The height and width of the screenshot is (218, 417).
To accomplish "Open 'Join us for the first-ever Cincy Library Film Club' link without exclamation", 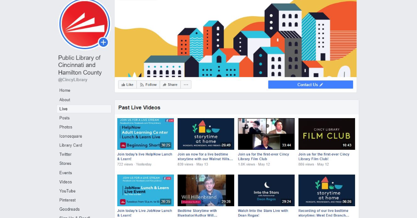I will coord(263,157).
